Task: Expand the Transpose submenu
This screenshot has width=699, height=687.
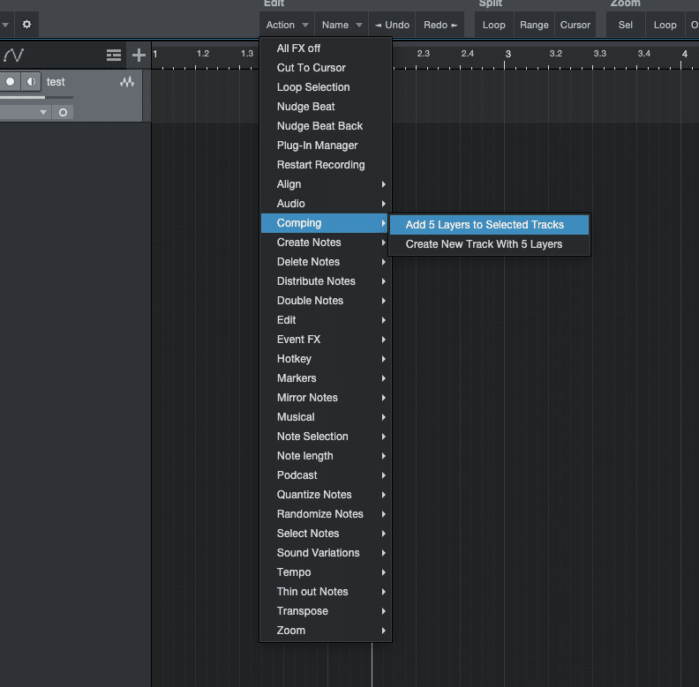Action: click(x=326, y=611)
